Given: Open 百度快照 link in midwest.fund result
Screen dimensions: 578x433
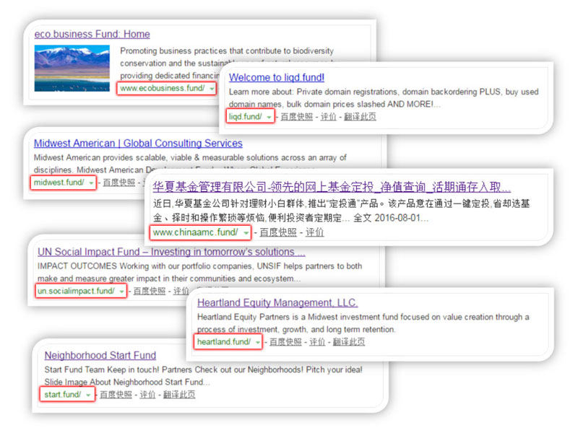Looking at the screenshot, I should (x=118, y=183).
